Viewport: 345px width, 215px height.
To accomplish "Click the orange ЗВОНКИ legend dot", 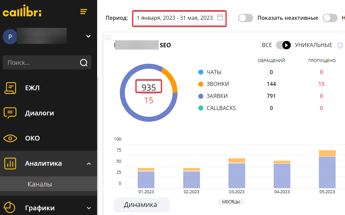I will click(201, 84).
